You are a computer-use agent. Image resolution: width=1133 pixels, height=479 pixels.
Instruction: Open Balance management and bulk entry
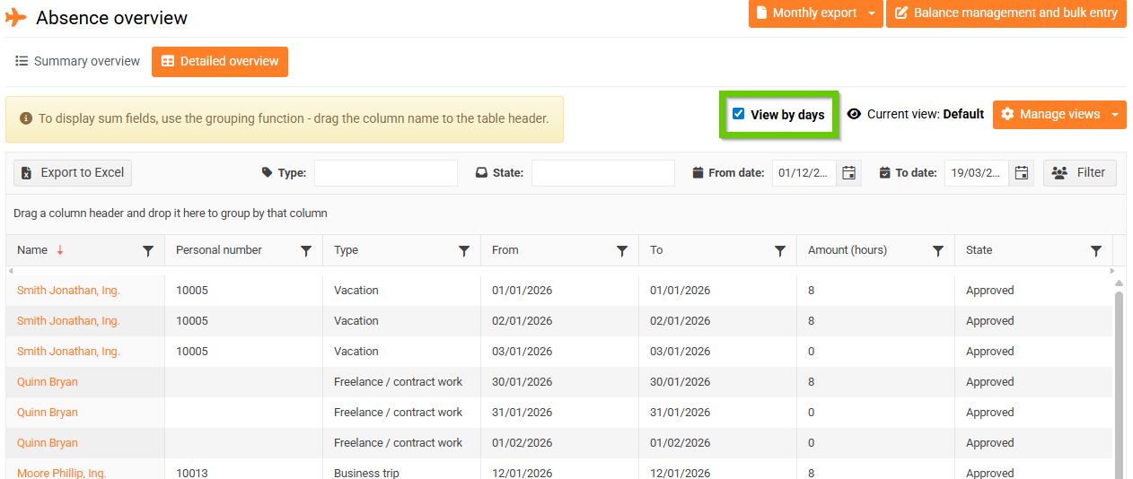click(x=1006, y=13)
